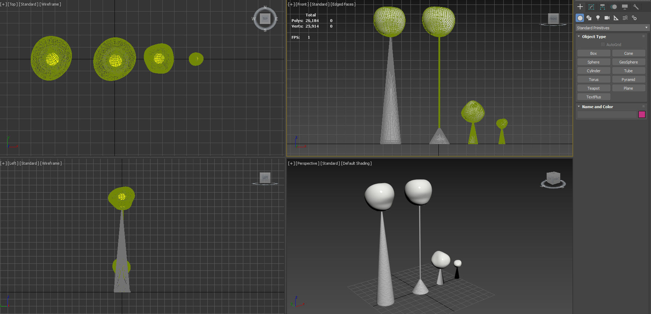
Task: Select the Systems category gears icon
Action: pyautogui.click(x=634, y=18)
